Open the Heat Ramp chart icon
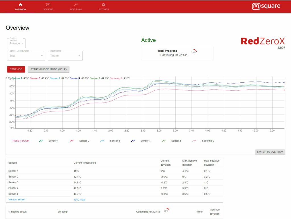 click(x=76, y=5)
